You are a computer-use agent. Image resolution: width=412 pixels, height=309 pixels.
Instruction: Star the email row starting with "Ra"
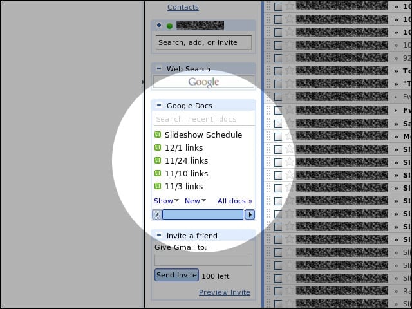[290, 291]
